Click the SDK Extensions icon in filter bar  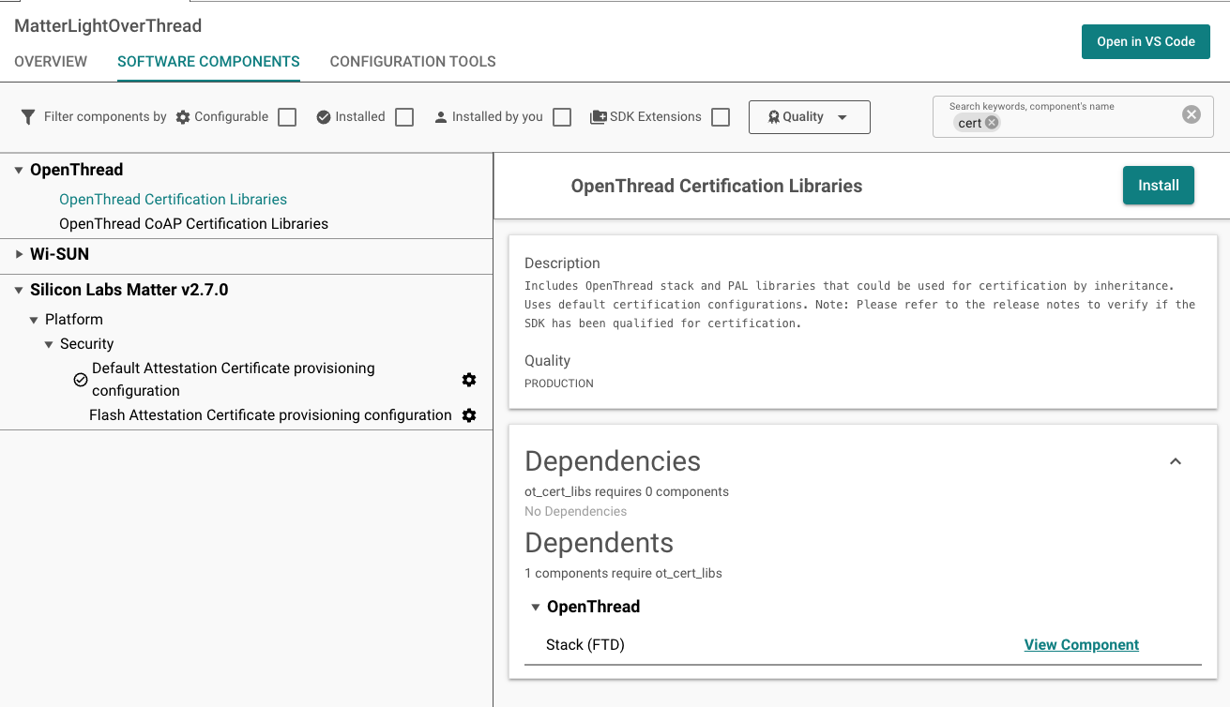pyautogui.click(x=599, y=116)
